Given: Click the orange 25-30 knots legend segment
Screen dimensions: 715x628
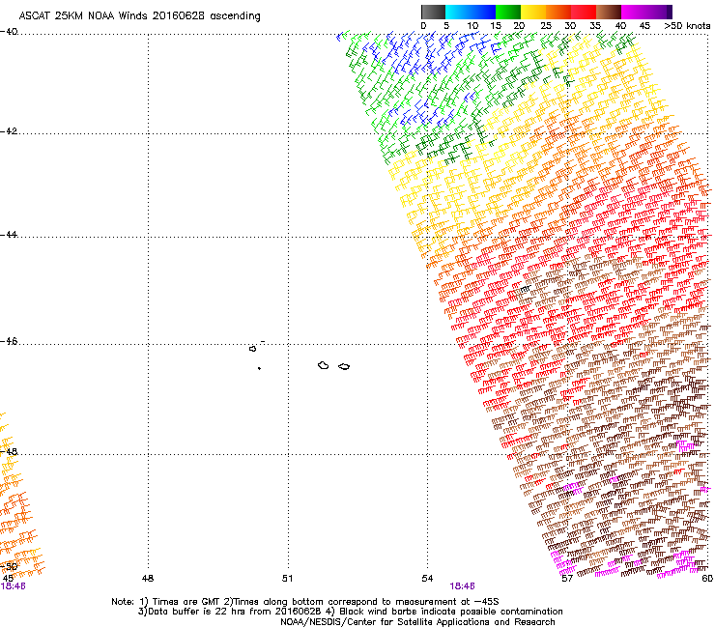Looking at the screenshot, I should [558, 12].
